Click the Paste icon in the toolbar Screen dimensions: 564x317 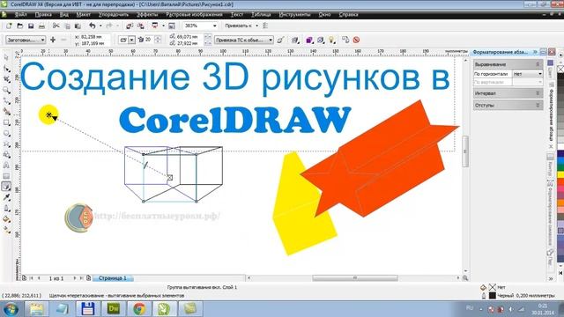point(78,26)
